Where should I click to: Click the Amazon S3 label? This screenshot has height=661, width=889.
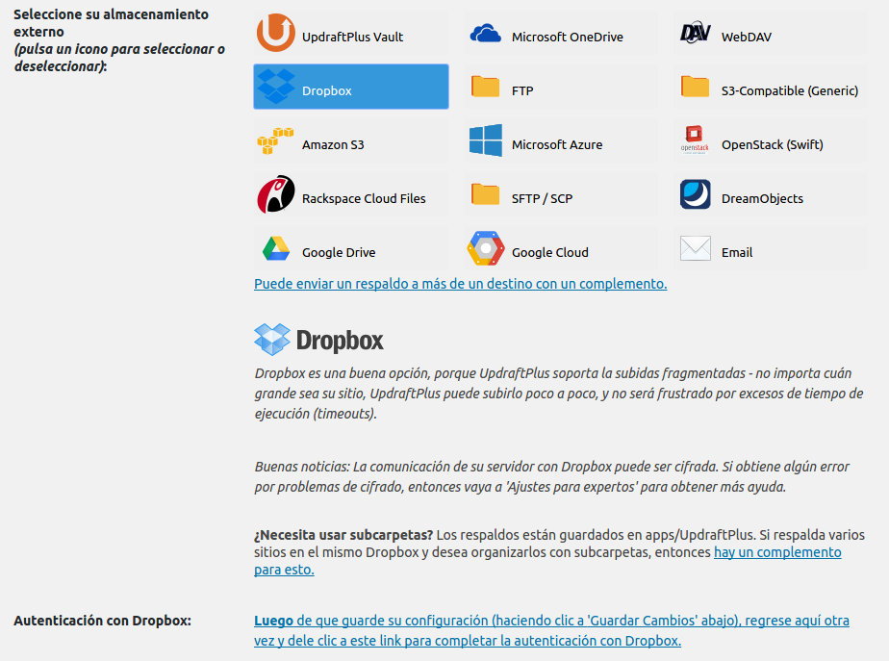(x=333, y=144)
